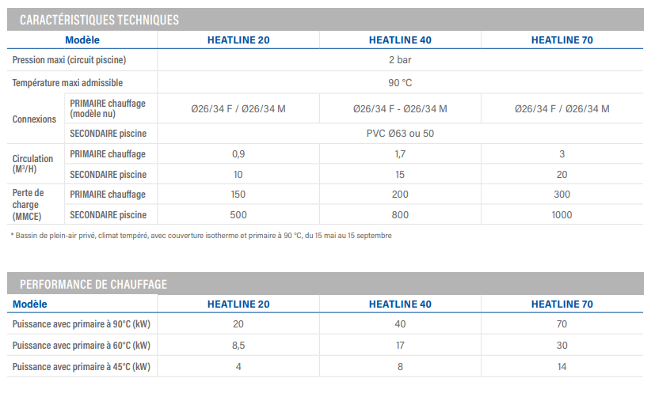The image size is (655, 397).
Task: Click Puissance avec primaire à 60°C label
Action: click(x=82, y=346)
